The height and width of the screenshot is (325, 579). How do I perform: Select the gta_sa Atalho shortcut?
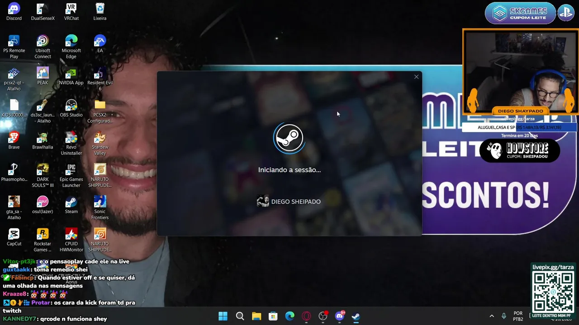click(14, 208)
